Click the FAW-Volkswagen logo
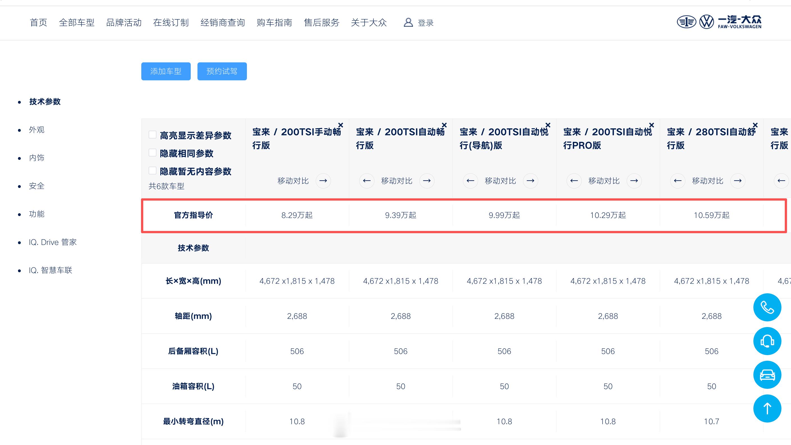 (x=719, y=22)
